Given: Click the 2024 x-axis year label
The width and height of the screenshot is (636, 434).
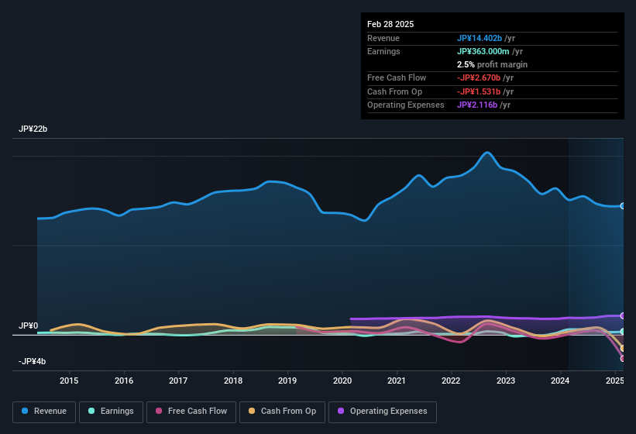Looking at the screenshot, I should click(x=560, y=381).
